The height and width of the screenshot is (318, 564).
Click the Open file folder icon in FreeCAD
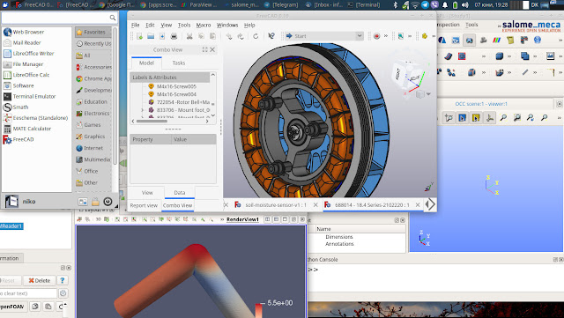151,36
